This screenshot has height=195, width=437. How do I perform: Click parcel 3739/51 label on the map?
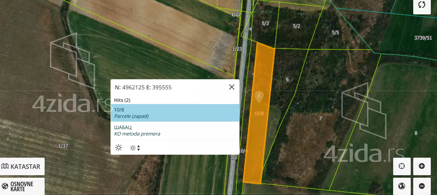(423, 38)
